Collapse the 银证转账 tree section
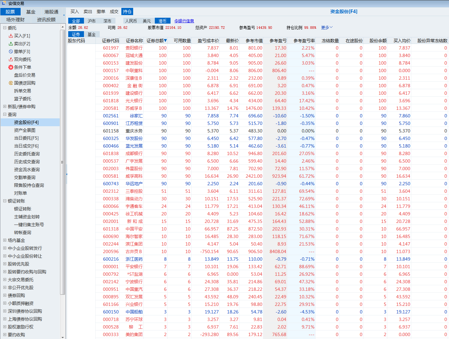 [5, 201]
